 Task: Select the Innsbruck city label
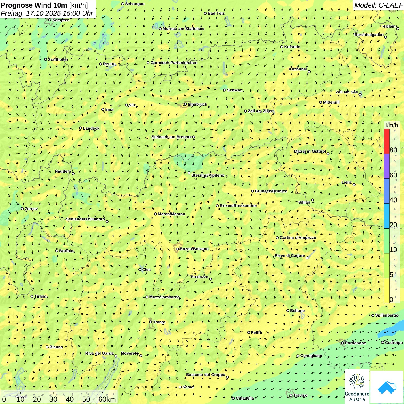tap(197, 104)
